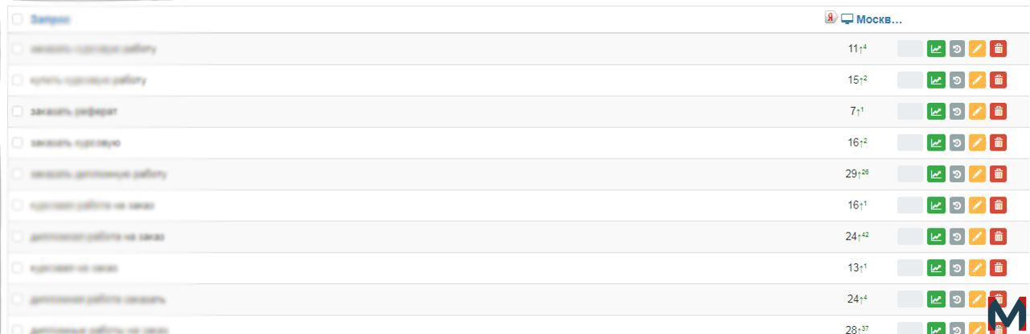Edit the row with position 7

(x=977, y=111)
